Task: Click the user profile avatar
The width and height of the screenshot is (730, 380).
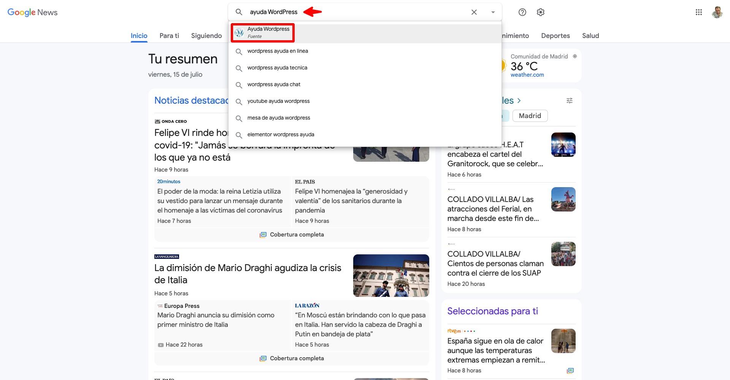Action: coord(717,12)
